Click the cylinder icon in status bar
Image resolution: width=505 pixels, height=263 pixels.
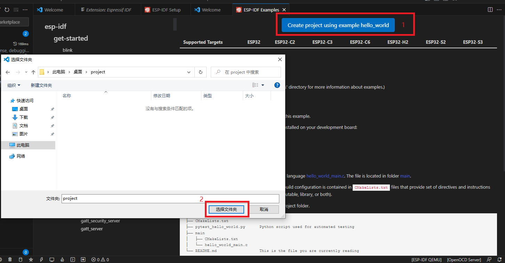[x=20, y=260]
